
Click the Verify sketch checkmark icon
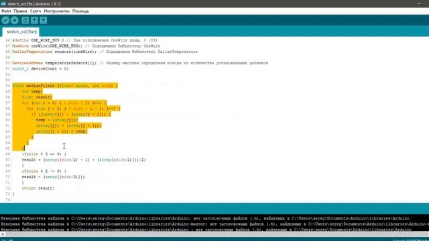point(5,20)
